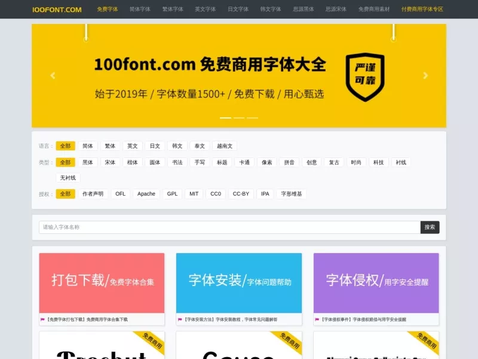Open 免费商用素材 in navigation
This screenshot has height=359, width=478.
click(x=374, y=9)
